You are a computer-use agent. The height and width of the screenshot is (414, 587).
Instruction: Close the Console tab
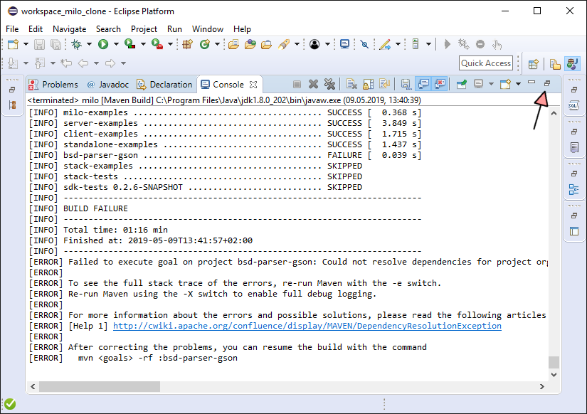(x=253, y=84)
